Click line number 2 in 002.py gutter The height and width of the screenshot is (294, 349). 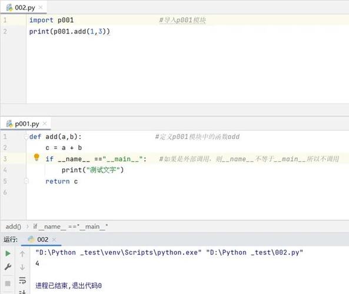[5, 31]
